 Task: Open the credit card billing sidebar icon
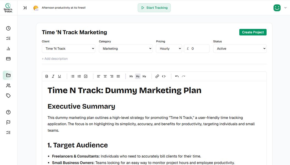tap(8, 59)
